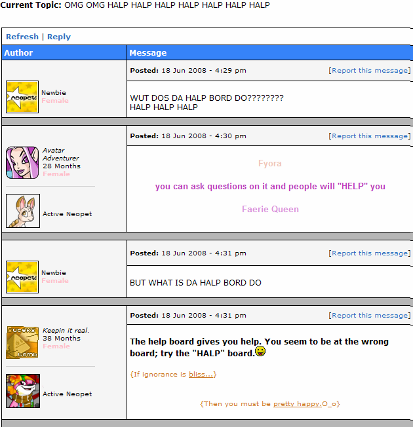Report the help board reply message
Viewport: 413px width, 427px height.
click(x=371, y=316)
